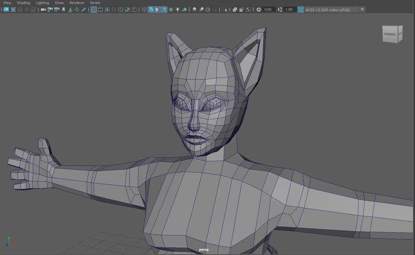Open the Lighting menu

(42, 3)
